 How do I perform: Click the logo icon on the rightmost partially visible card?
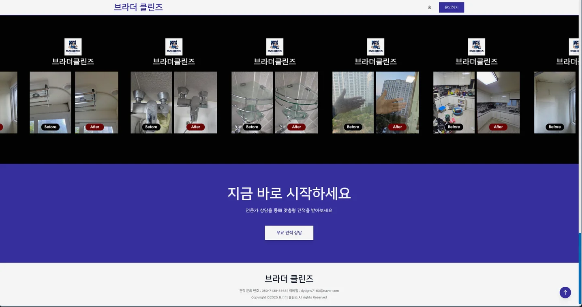click(575, 47)
